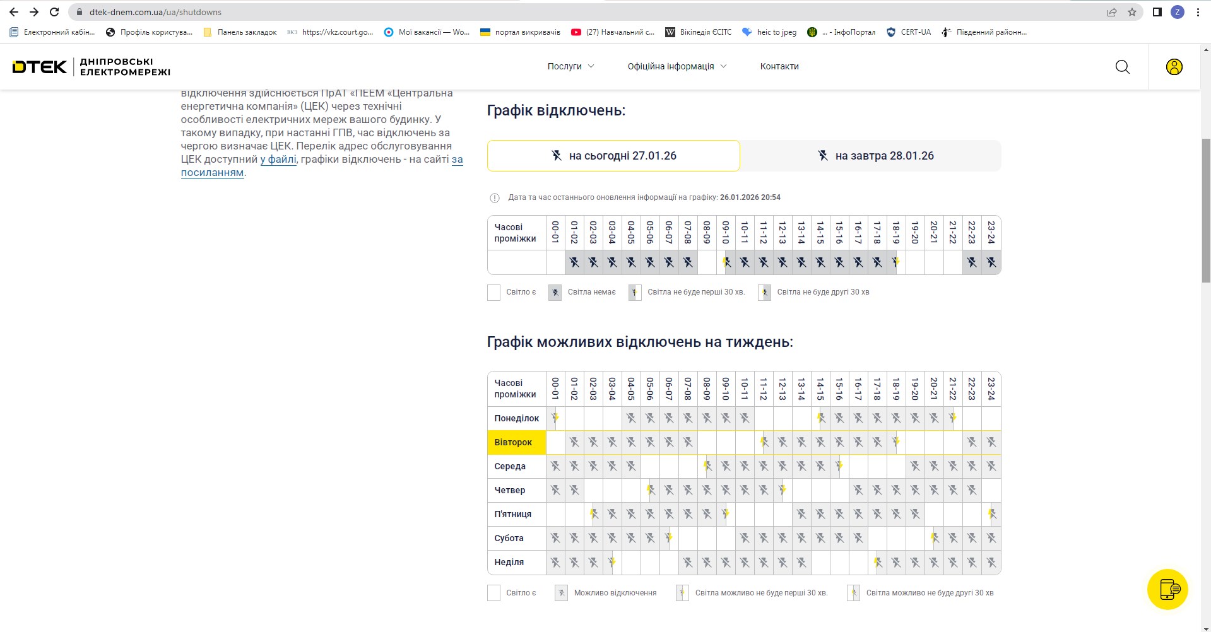
Task: Open the Chrome three-dot menu
Action: [x=1197, y=12]
